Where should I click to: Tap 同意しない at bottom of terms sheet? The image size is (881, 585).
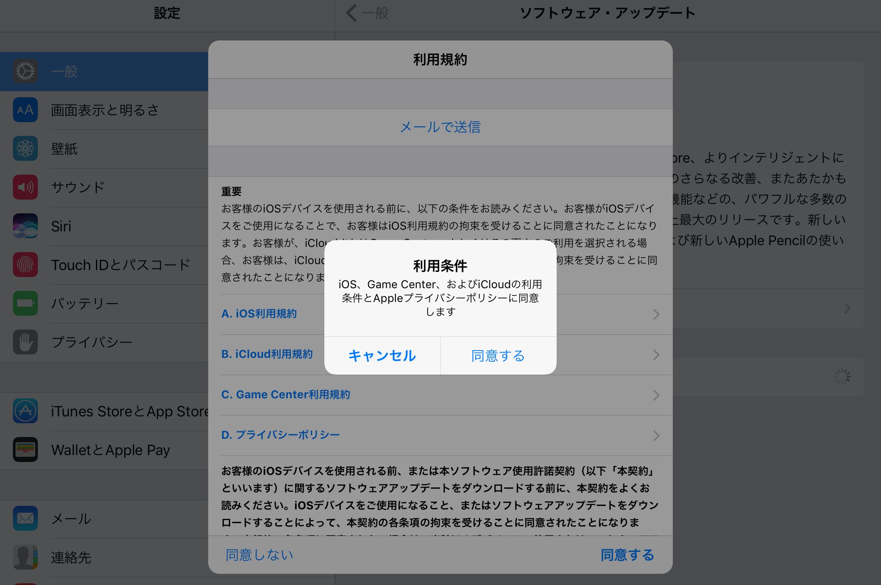coord(259,555)
